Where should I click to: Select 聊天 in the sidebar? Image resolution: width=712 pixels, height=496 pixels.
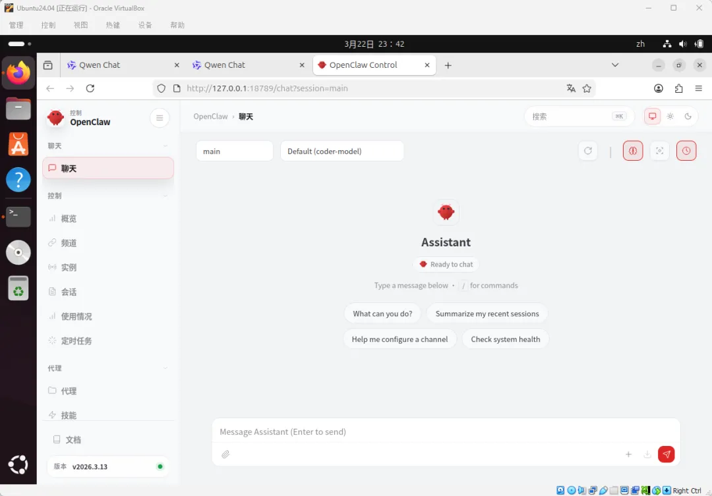[108, 169]
